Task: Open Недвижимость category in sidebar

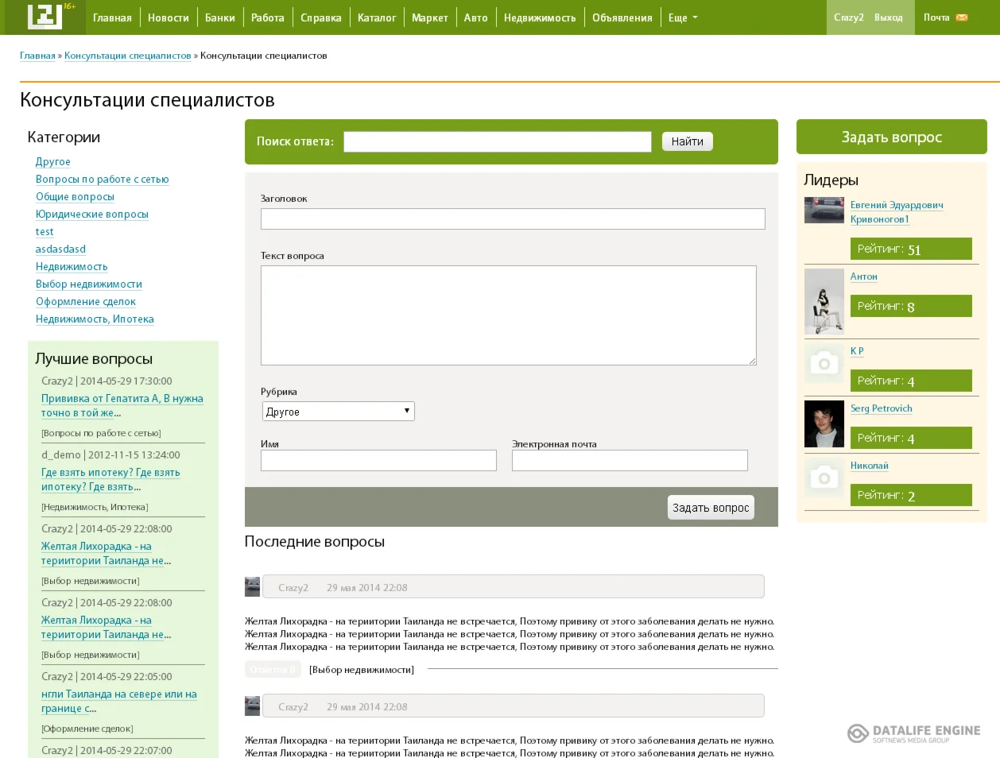Action: 72,266
